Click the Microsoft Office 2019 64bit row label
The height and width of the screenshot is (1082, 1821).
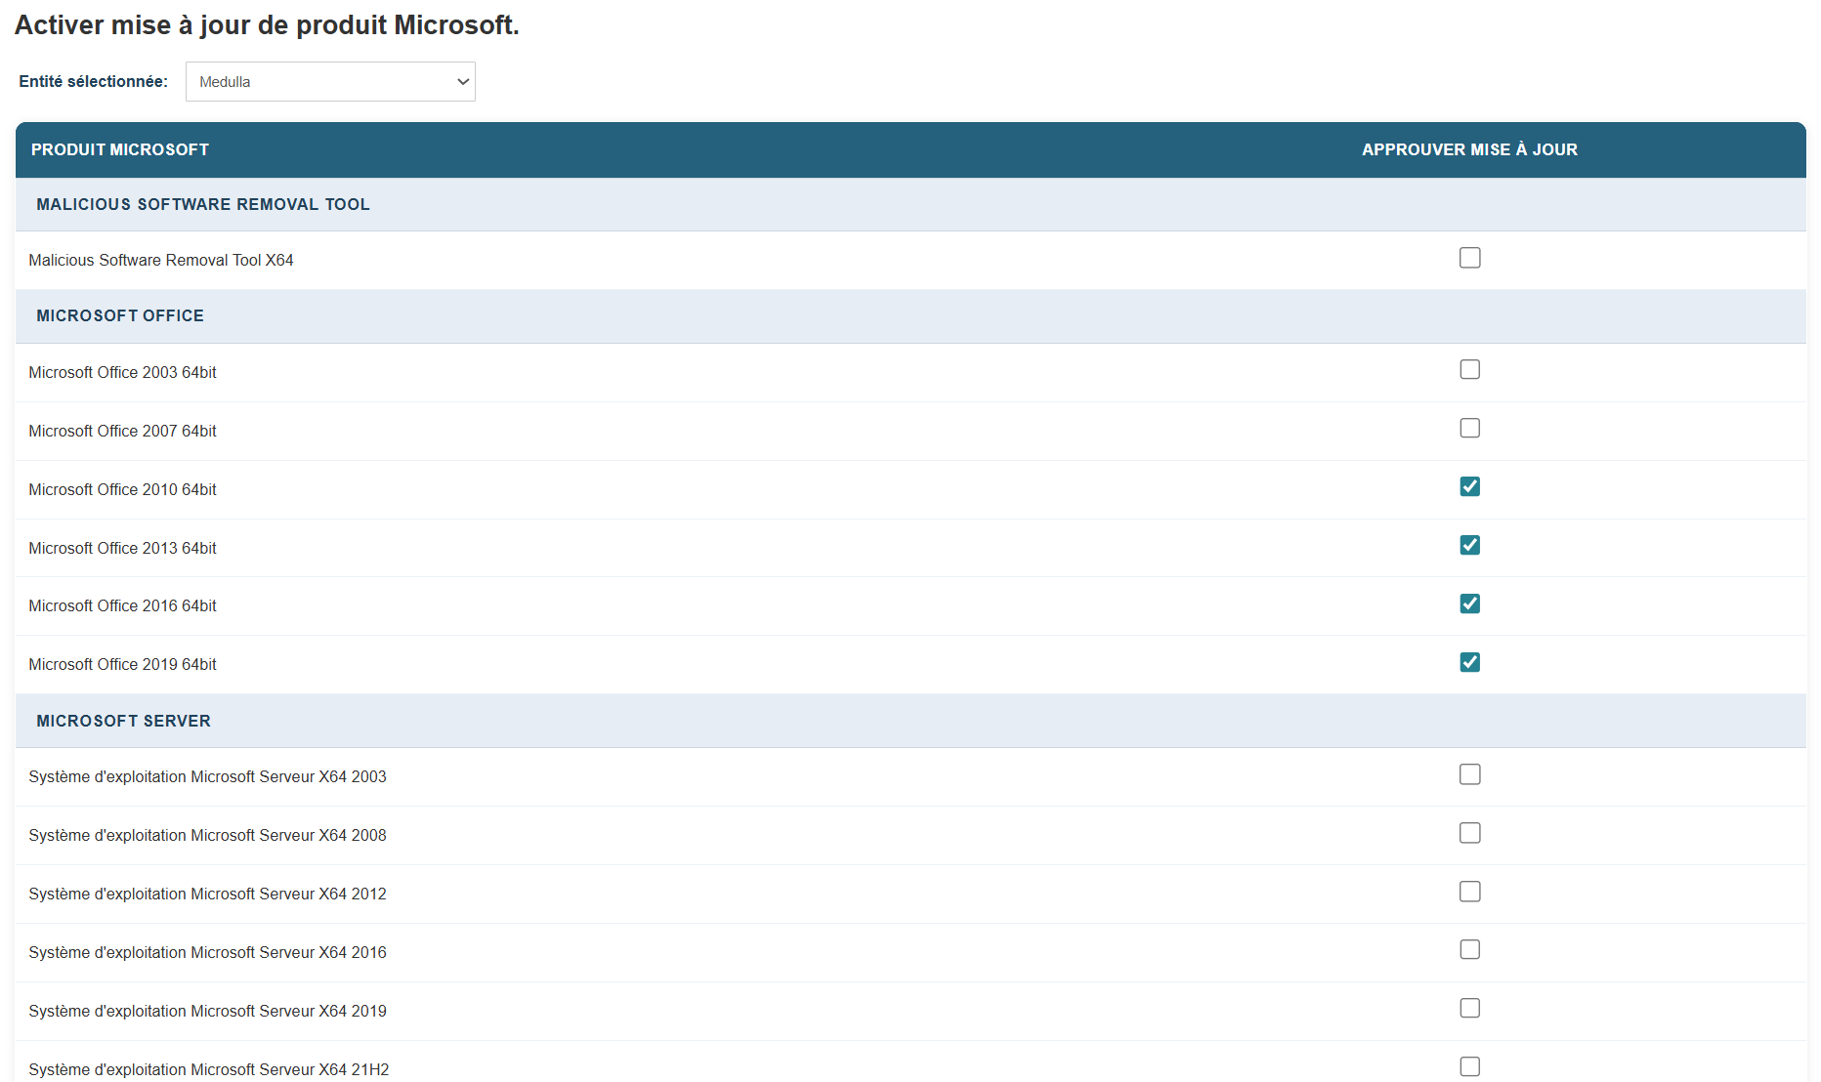click(x=123, y=665)
